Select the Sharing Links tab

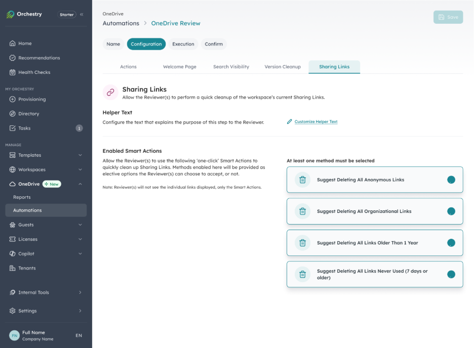(334, 67)
